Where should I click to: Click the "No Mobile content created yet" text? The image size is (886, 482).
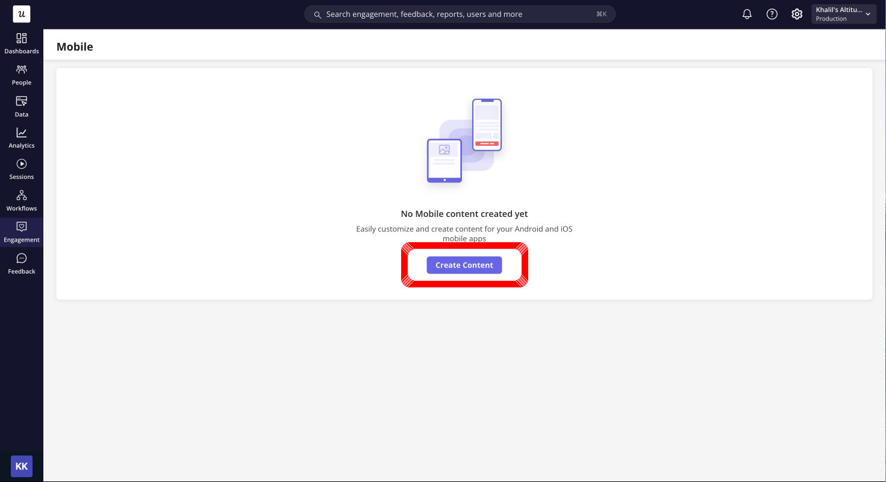coord(464,214)
